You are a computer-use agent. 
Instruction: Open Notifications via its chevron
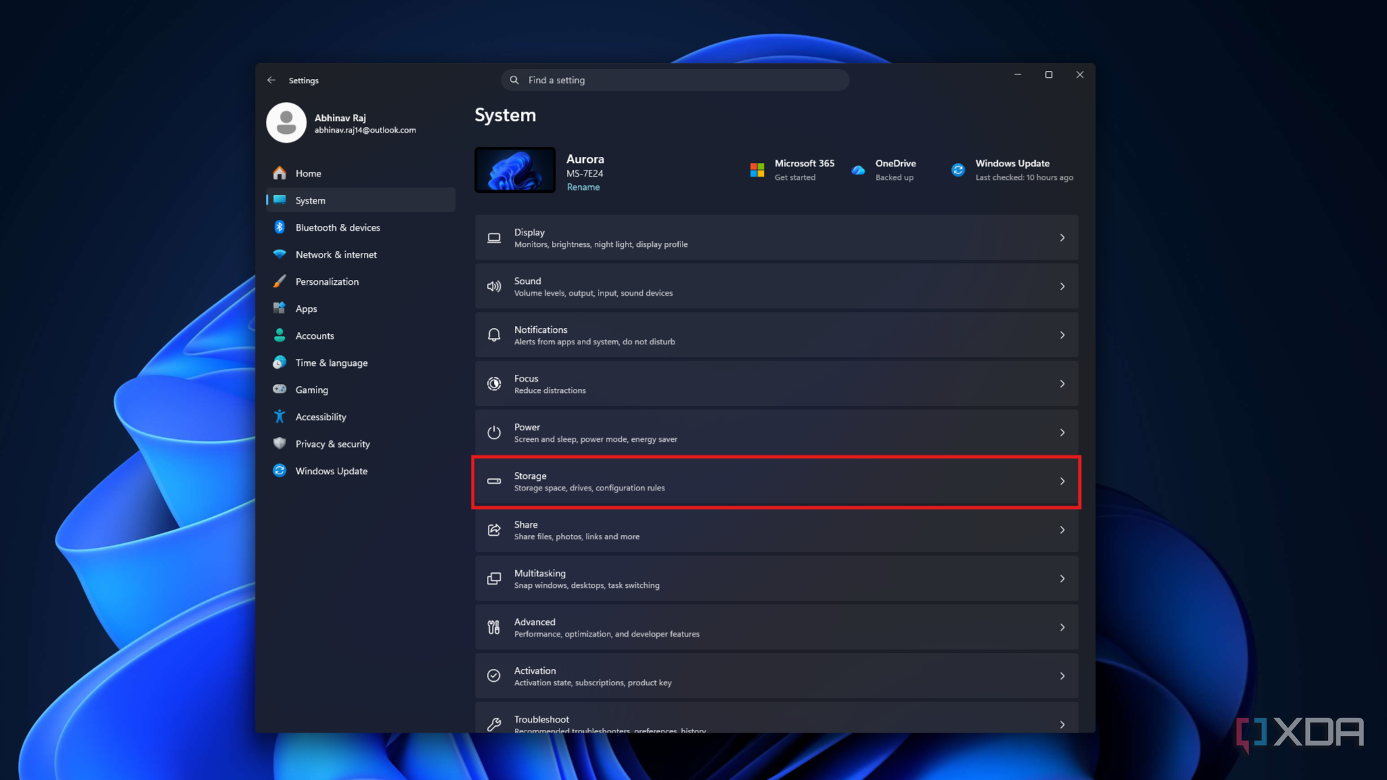(x=1062, y=336)
